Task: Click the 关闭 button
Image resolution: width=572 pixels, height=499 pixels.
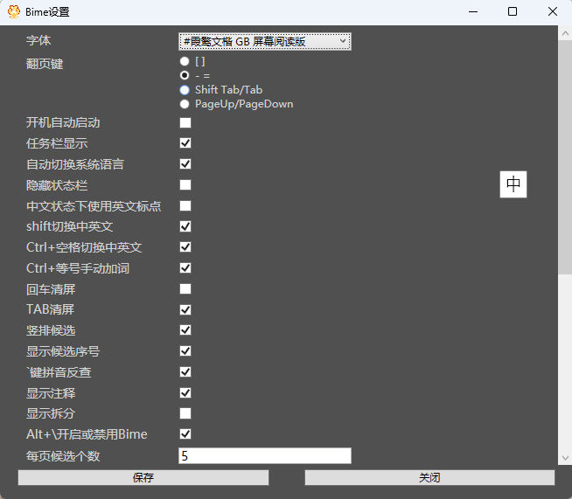Action: [429, 478]
